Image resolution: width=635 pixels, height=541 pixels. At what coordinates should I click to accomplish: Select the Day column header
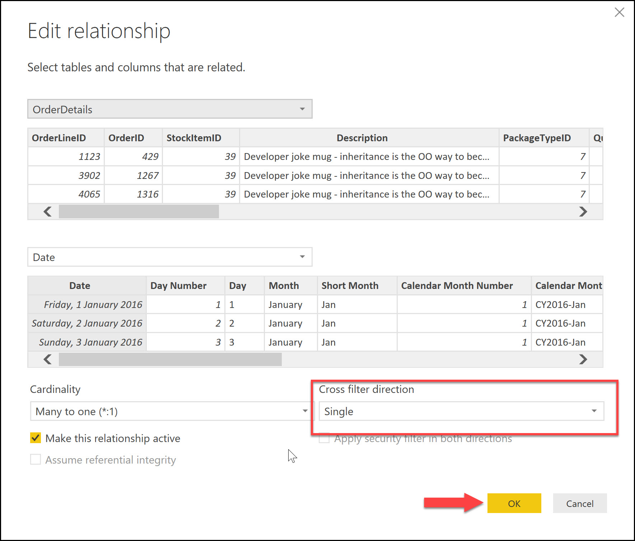tap(245, 286)
